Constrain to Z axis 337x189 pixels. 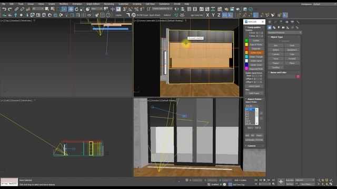[x=219, y=15]
